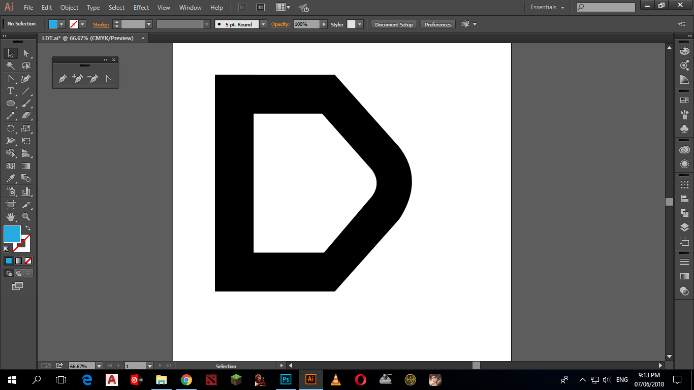Open the Align panel icon
Viewport: 694px width, 390px height.
[x=684, y=199]
